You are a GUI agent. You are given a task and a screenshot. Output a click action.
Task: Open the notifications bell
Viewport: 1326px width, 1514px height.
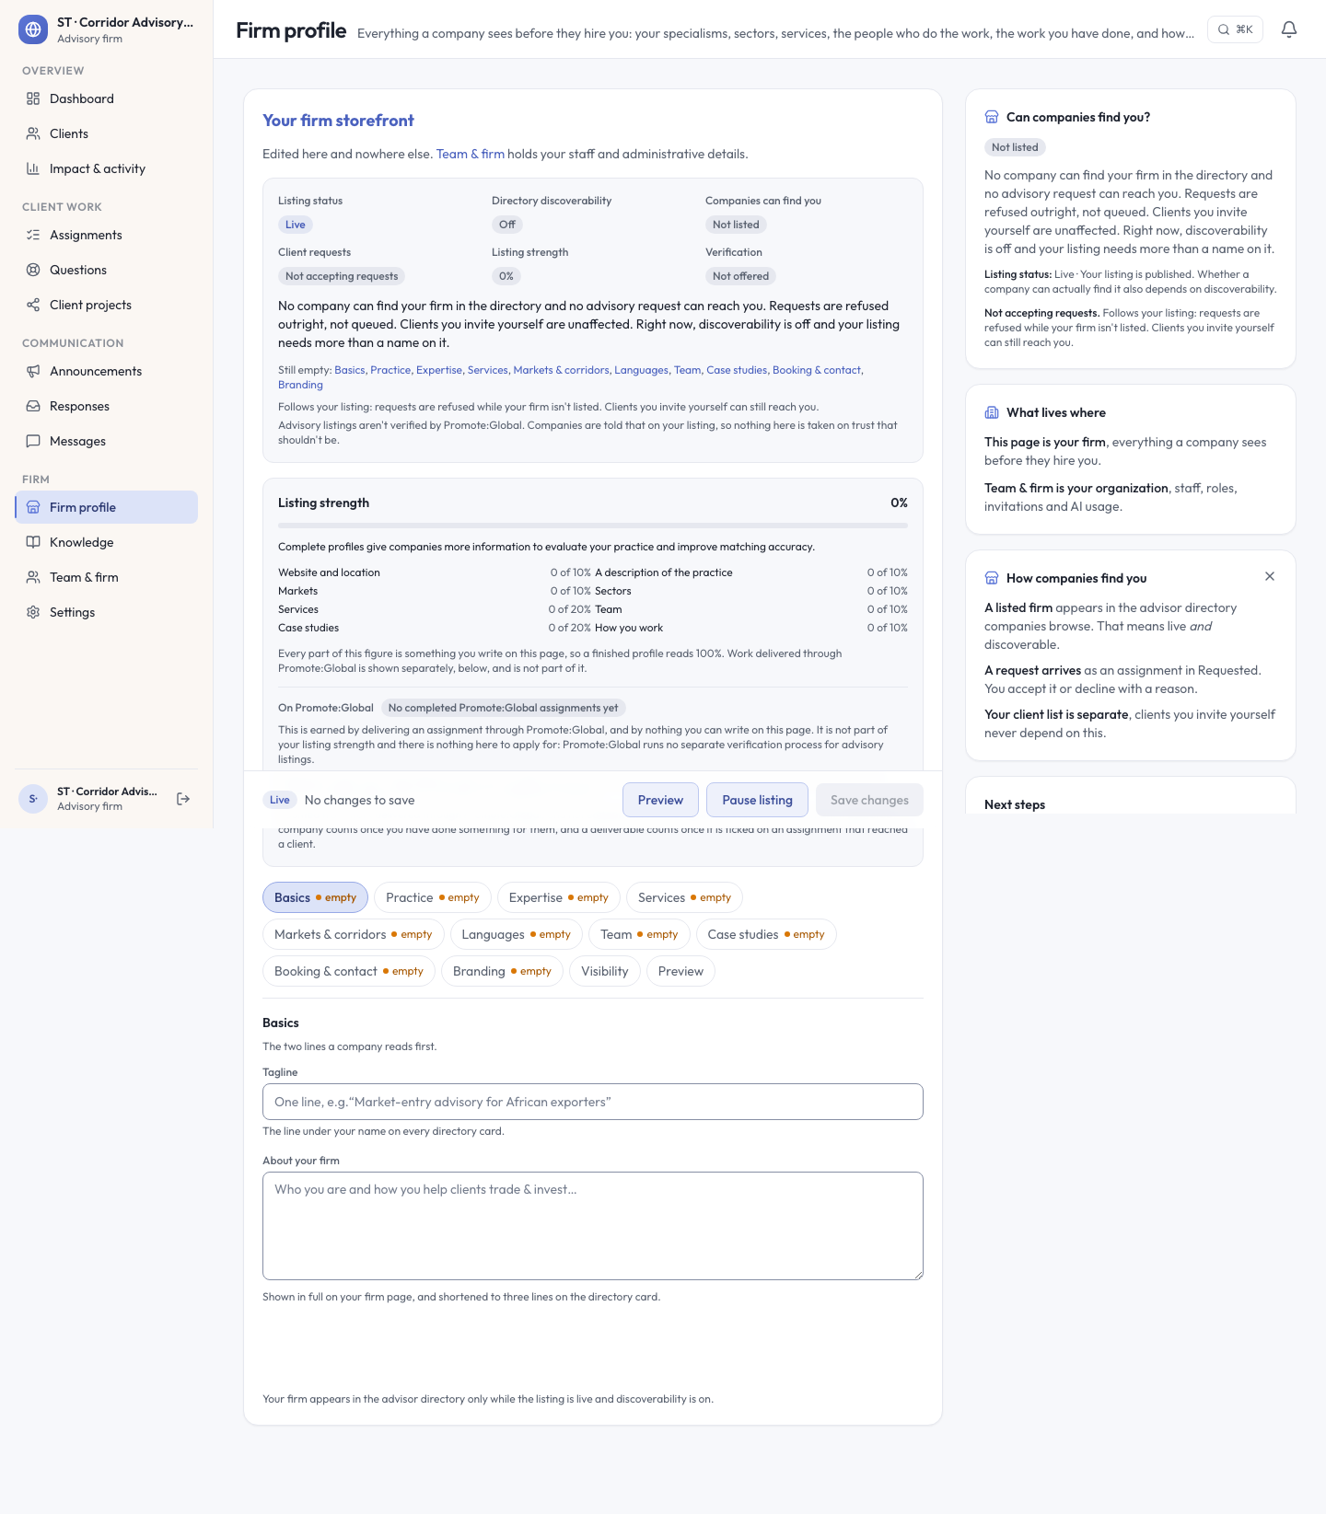1289,29
